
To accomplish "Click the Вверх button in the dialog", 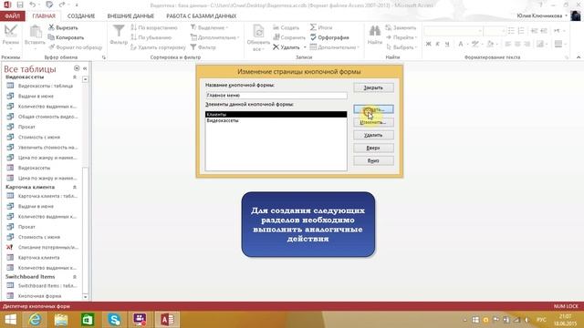I will (373, 148).
